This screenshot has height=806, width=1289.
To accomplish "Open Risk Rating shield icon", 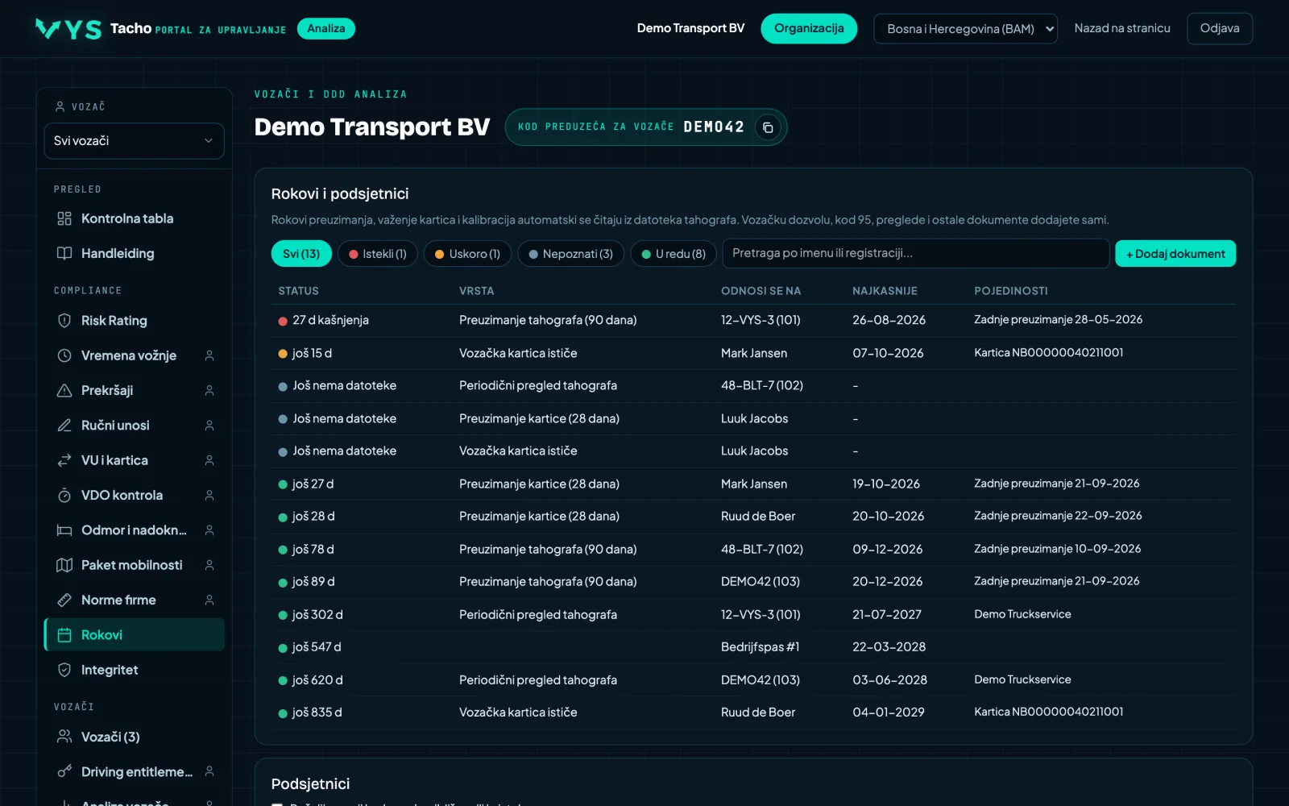I will pyautogui.click(x=64, y=321).
